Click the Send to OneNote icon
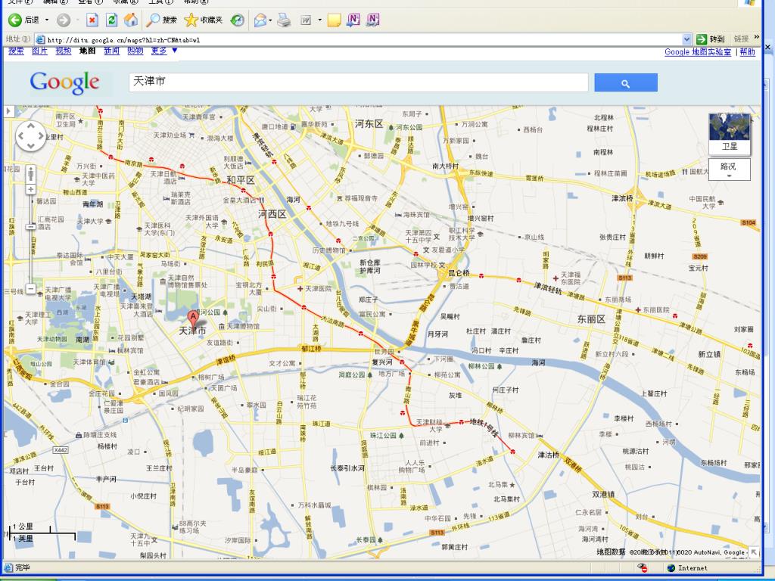The height and width of the screenshot is (581, 775). 353,20
